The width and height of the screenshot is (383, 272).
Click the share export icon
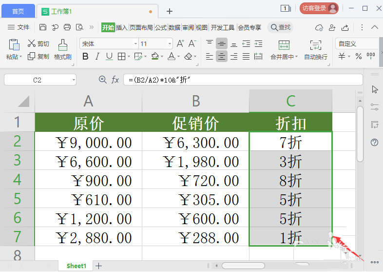click(x=345, y=27)
